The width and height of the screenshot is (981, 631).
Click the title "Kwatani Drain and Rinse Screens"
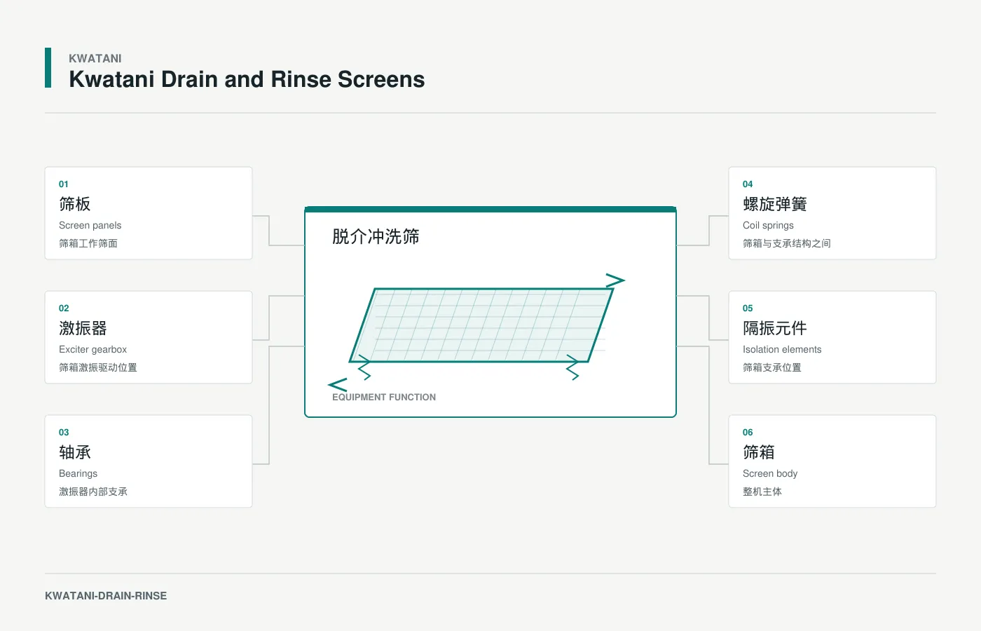[247, 79]
